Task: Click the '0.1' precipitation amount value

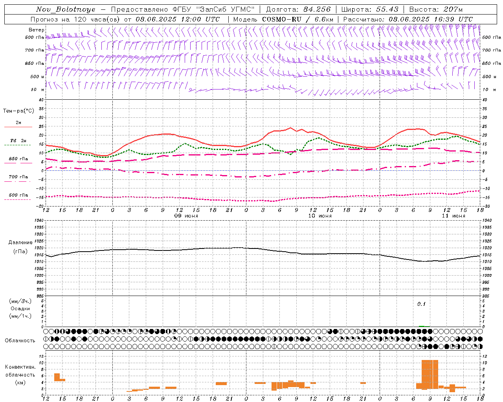Action: click(421, 304)
